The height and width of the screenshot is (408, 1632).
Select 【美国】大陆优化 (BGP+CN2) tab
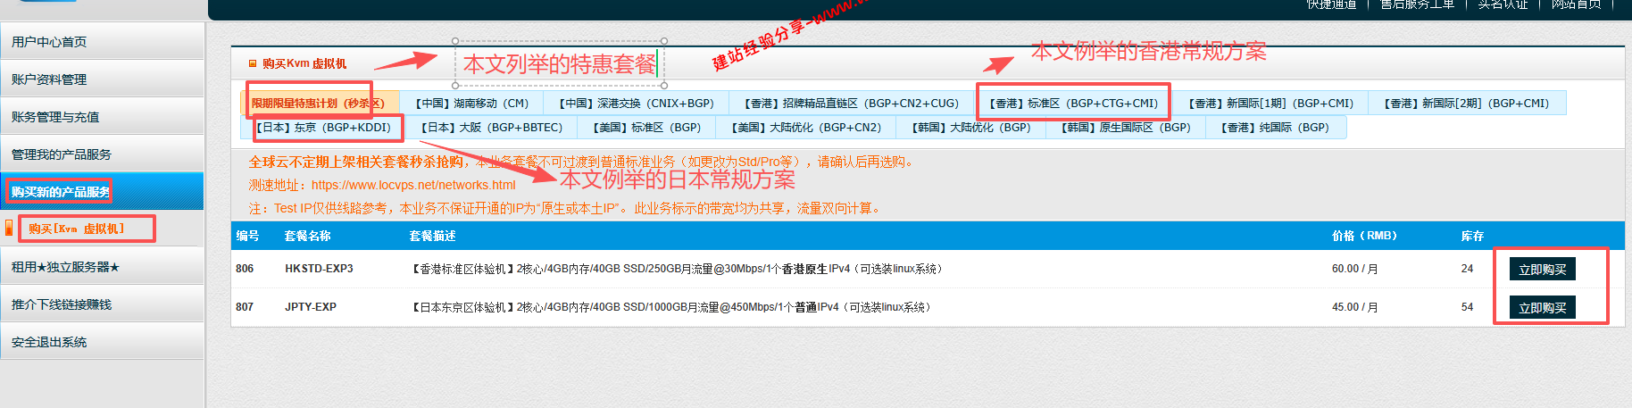(x=806, y=128)
